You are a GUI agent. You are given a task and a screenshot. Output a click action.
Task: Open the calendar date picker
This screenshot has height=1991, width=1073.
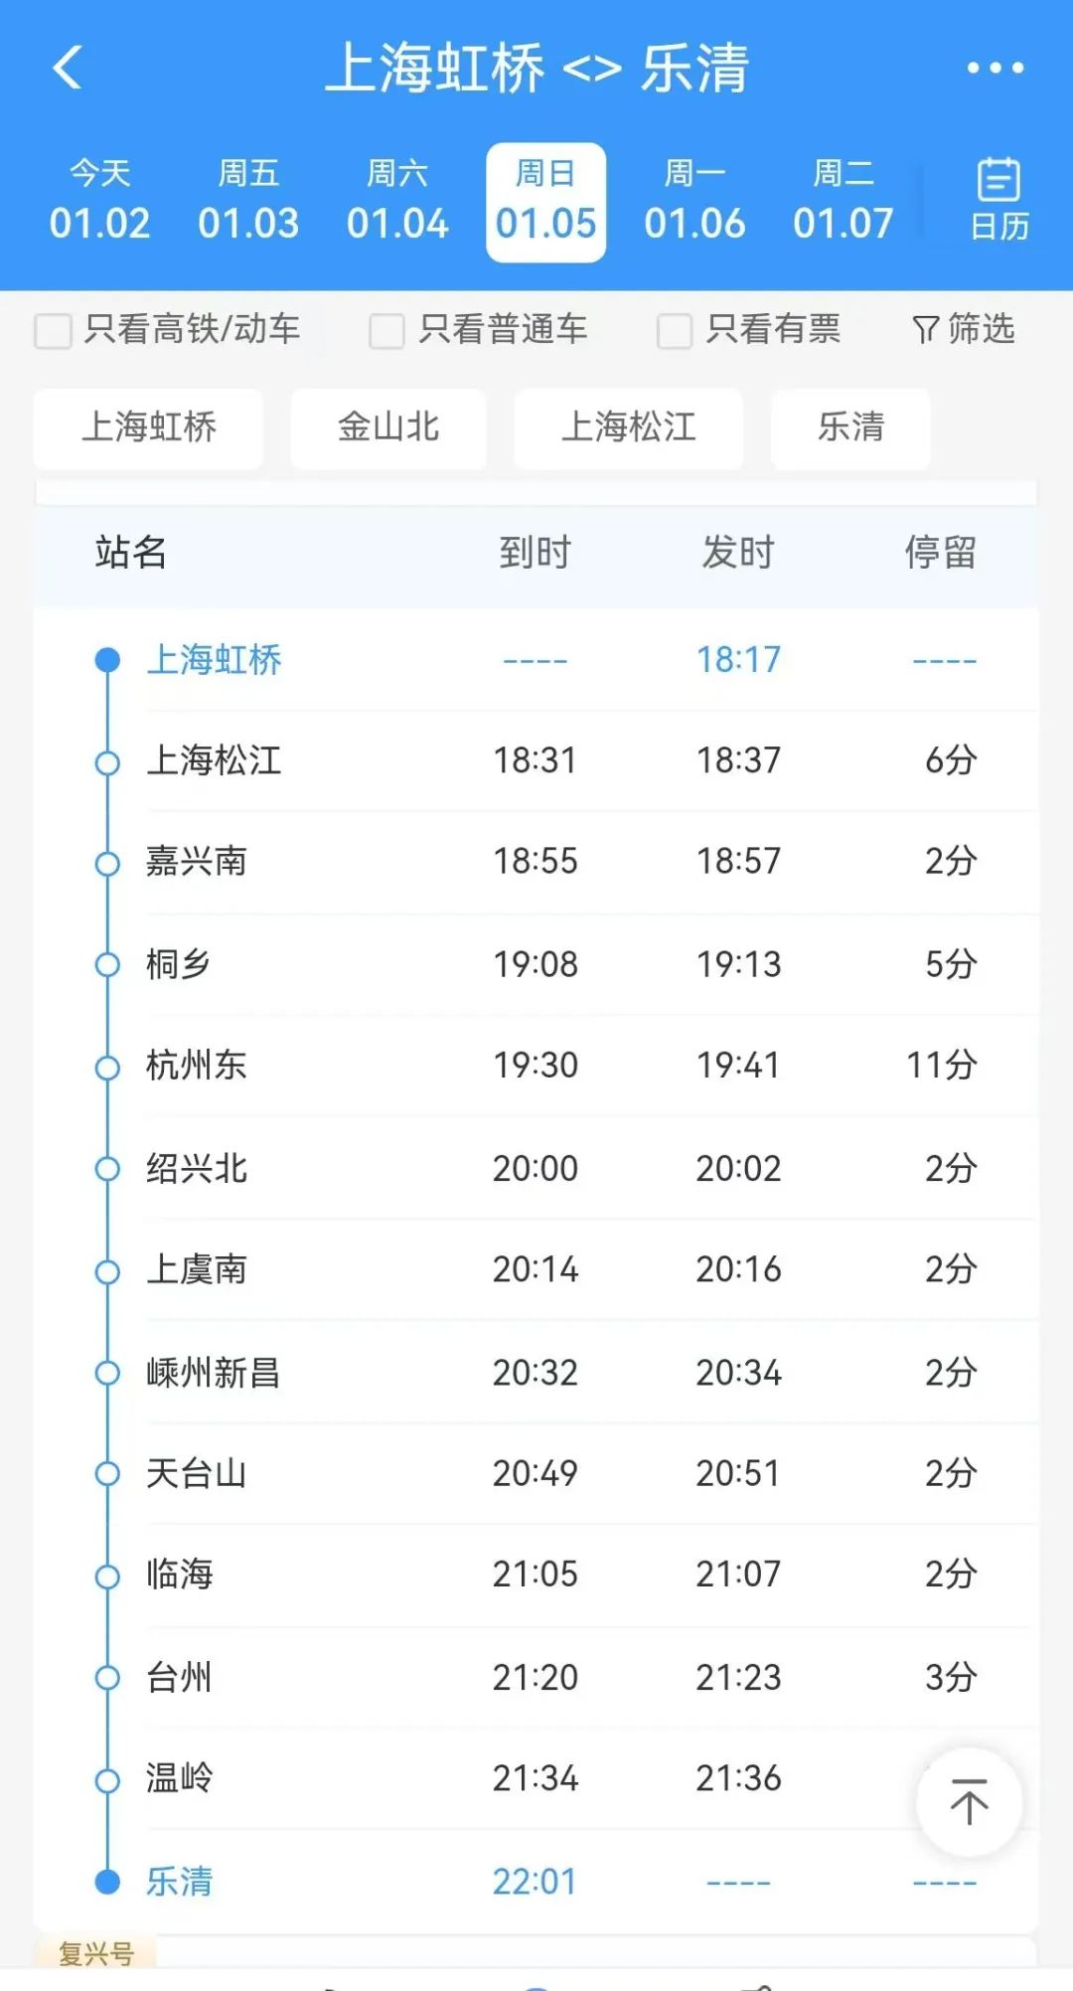(998, 201)
